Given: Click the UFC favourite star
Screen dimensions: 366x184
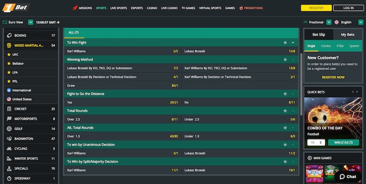Looking at the screenshot, I should tap(9, 54).
